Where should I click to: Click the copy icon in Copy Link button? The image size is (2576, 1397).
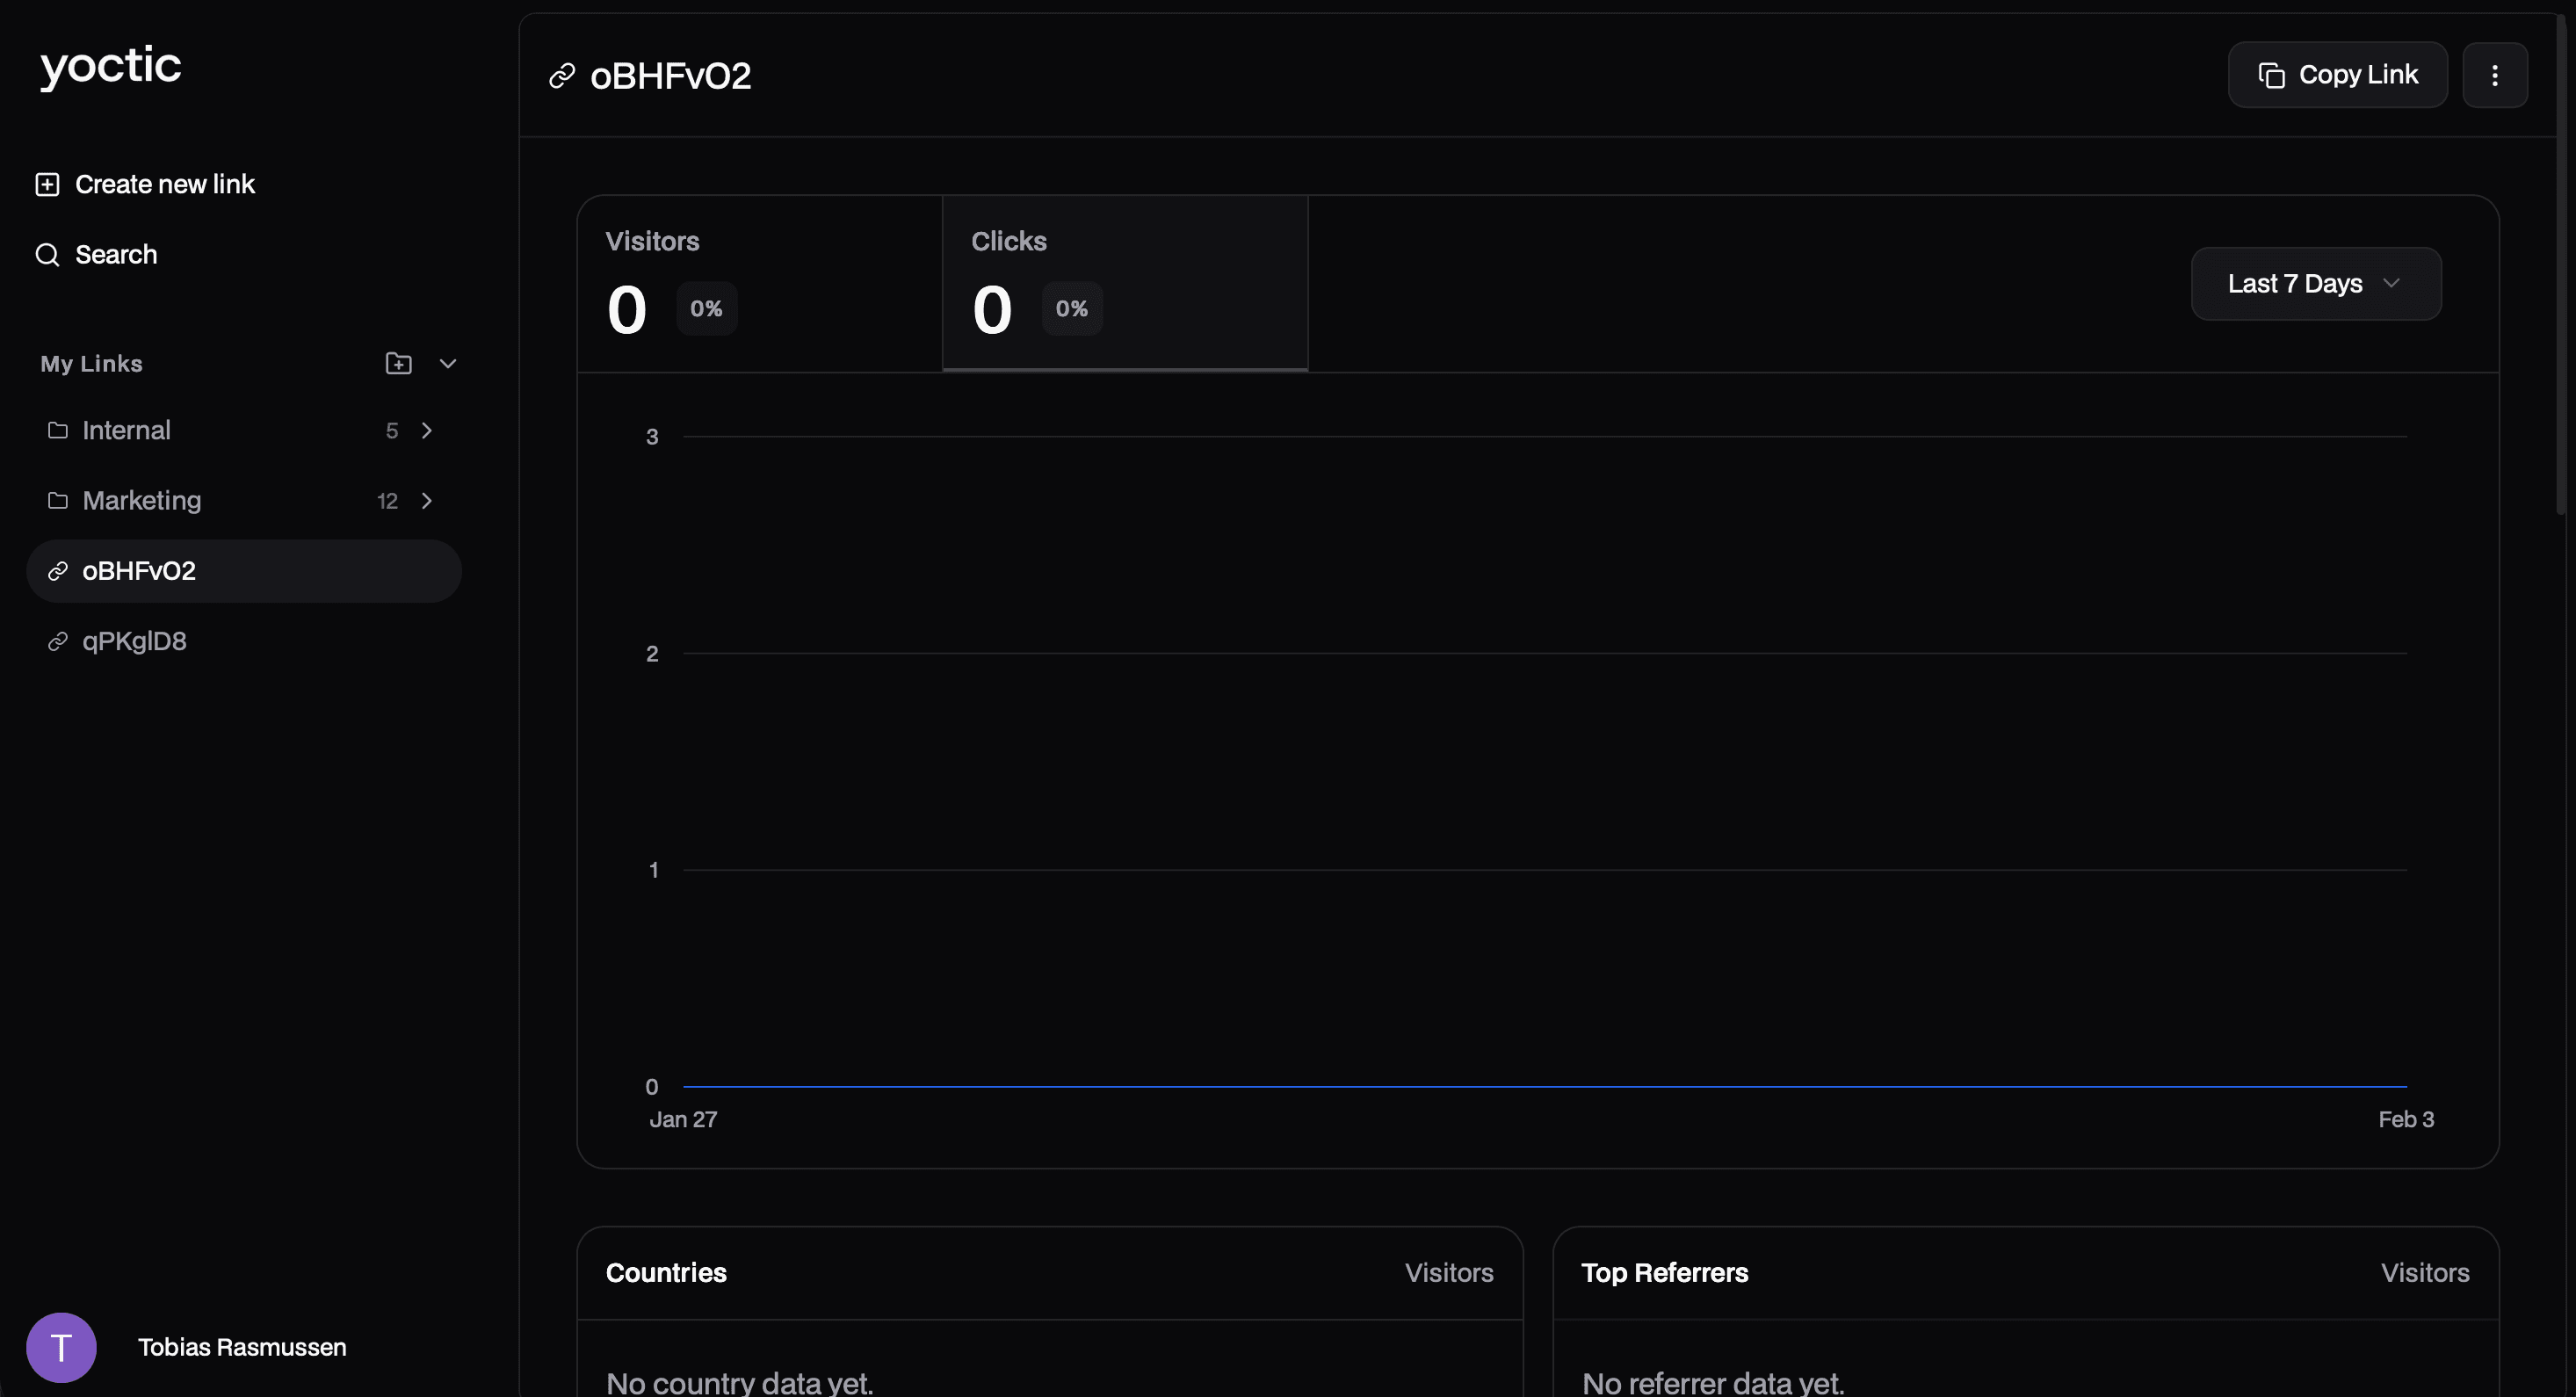pos(2271,75)
